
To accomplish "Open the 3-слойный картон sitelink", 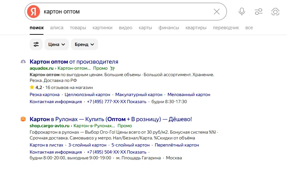I will [x=87, y=145].
